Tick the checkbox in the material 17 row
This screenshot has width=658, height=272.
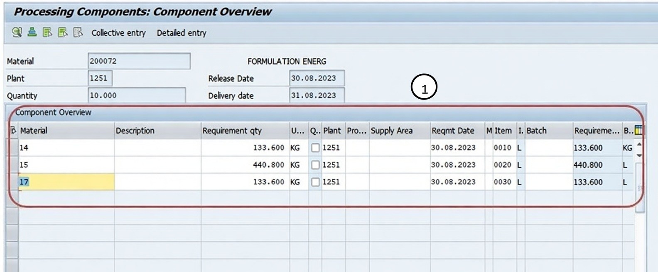click(x=315, y=182)
